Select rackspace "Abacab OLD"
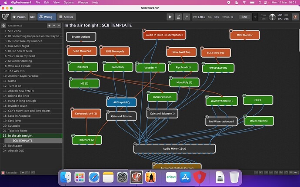Screen dimensions: 300x187 [31, 151]
